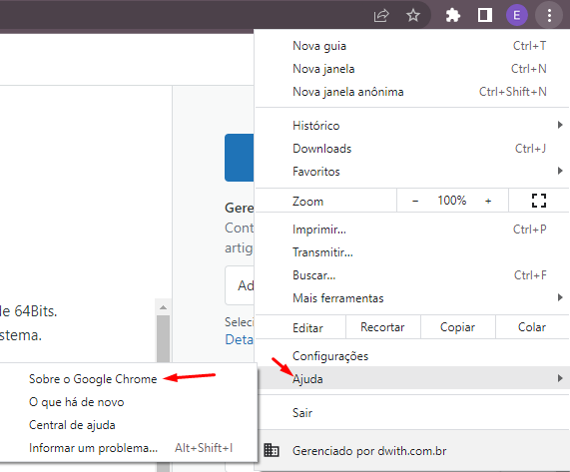Screen dimensions: 570x472
Task: Click Gerenciado por dwith.com.br
Action: [x=412, y=451]
